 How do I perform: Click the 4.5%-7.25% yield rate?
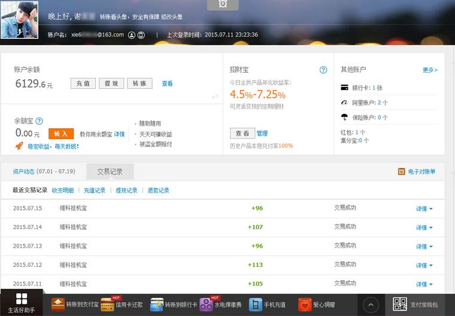(x=257, y=95)
